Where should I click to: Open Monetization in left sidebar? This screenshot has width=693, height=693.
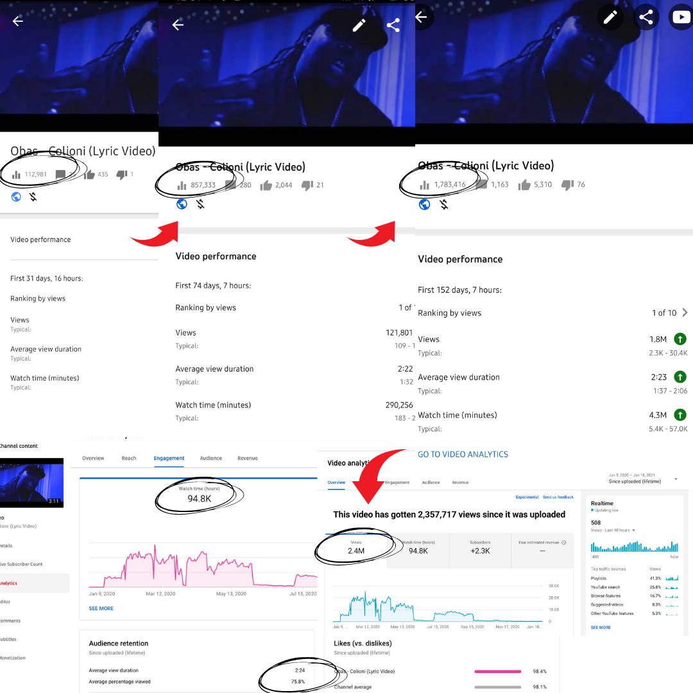coord(12,658)
